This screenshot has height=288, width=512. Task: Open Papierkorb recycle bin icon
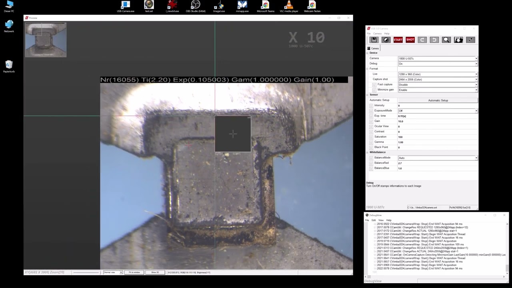click(x=9, y=67)
